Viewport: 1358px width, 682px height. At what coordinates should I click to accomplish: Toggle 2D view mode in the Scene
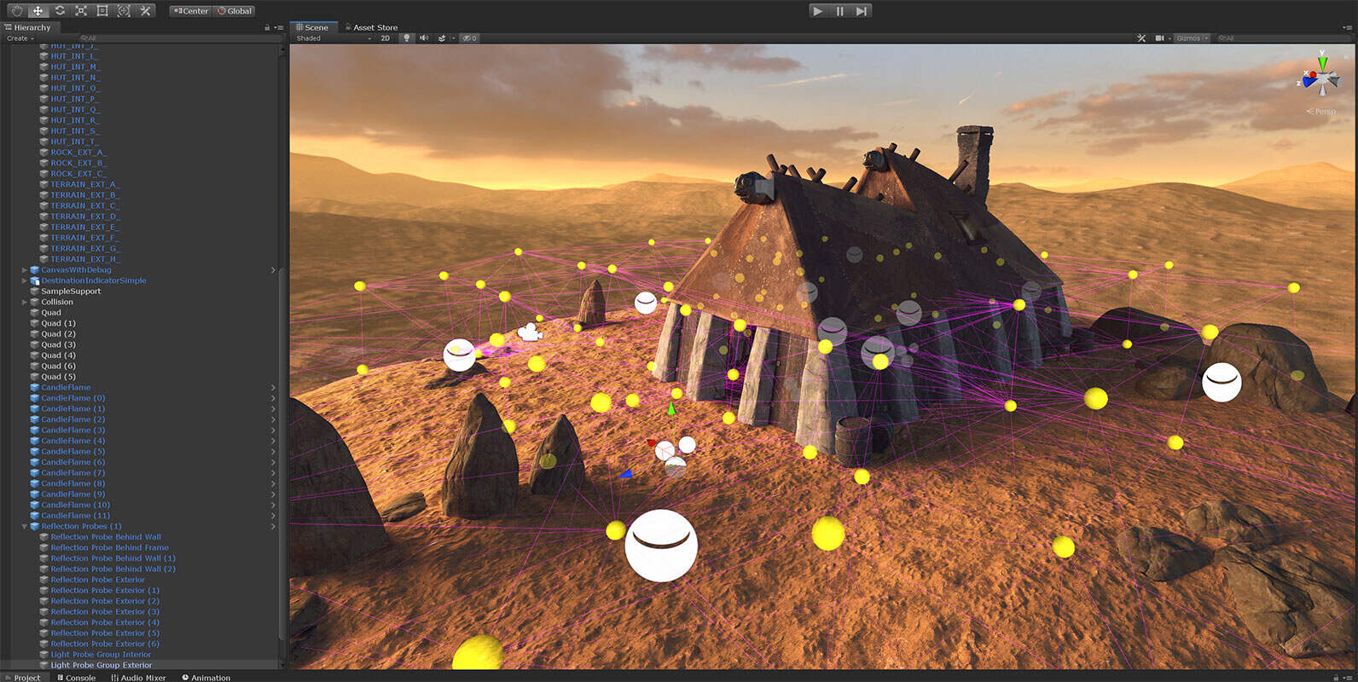pos(385,38)
